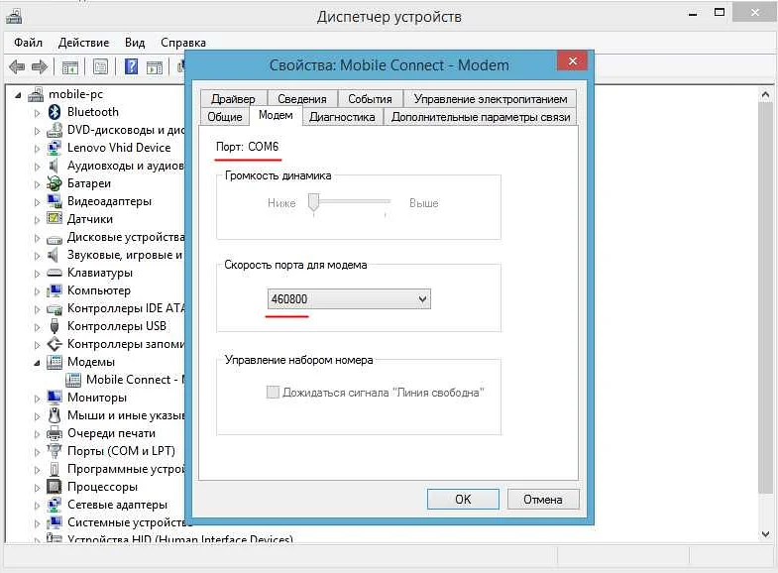Viewport: 778px width, 573px height.
Task: Expand the Датчики tree node
Action: pos(38,220)
